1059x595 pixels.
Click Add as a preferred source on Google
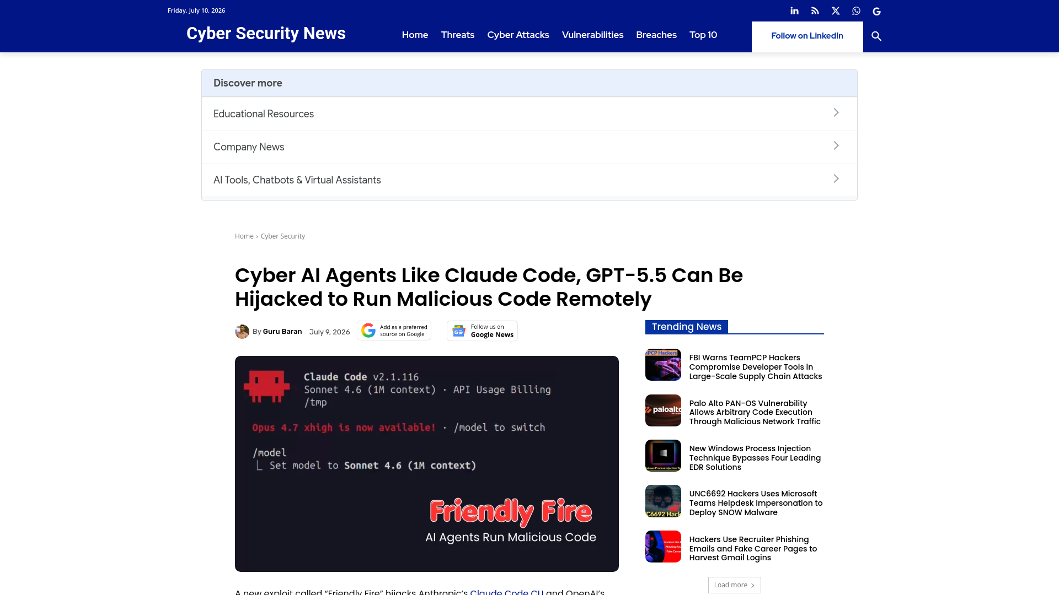coord(394,331)
